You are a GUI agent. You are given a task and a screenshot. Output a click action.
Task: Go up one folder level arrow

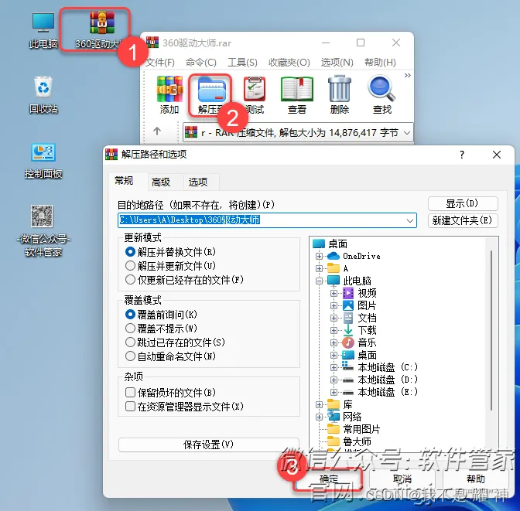157,131
